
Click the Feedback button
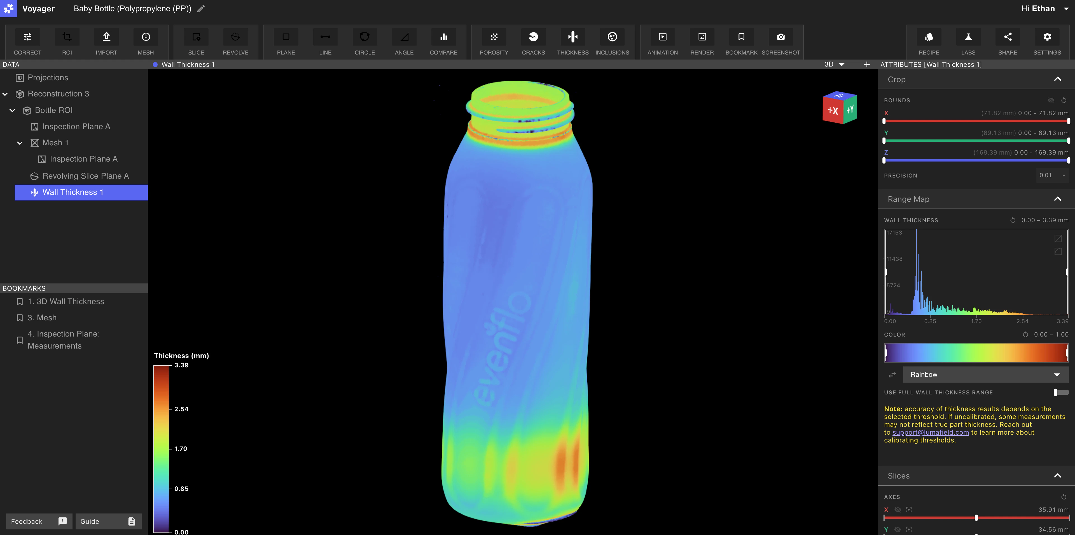39,521
